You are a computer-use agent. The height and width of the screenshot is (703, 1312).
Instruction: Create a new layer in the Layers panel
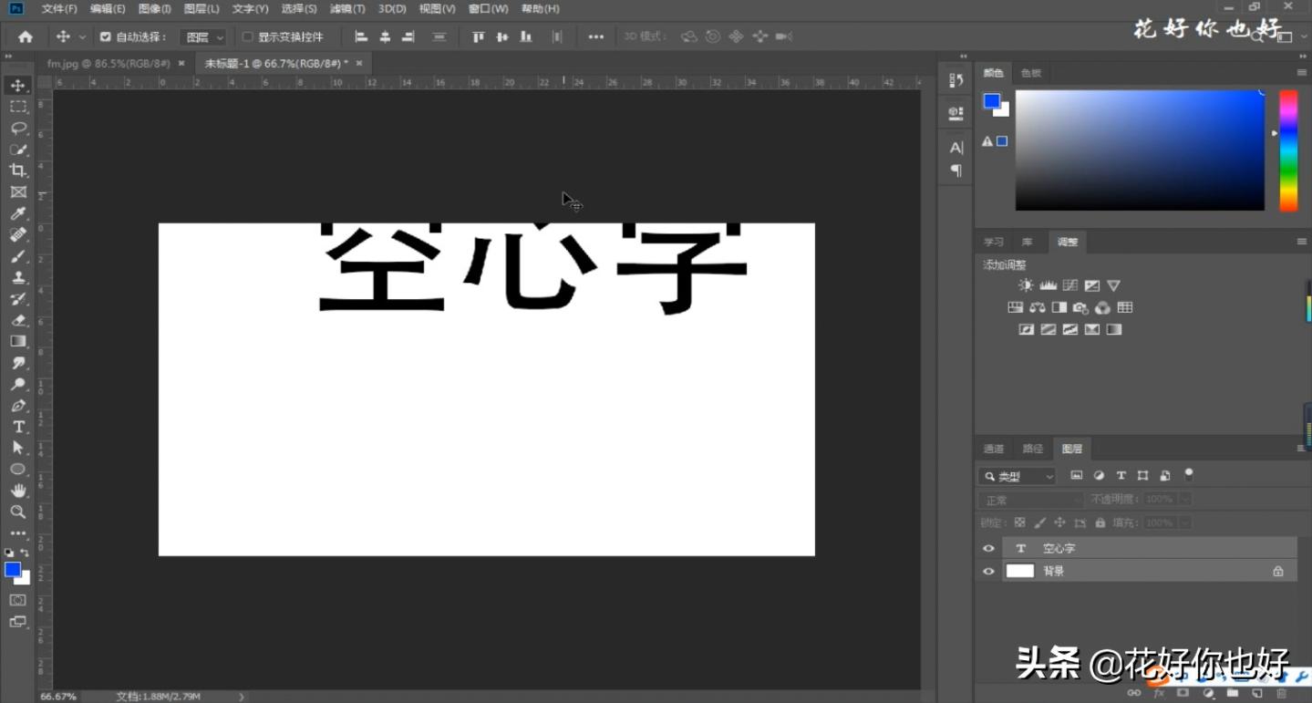point(1256,693)
